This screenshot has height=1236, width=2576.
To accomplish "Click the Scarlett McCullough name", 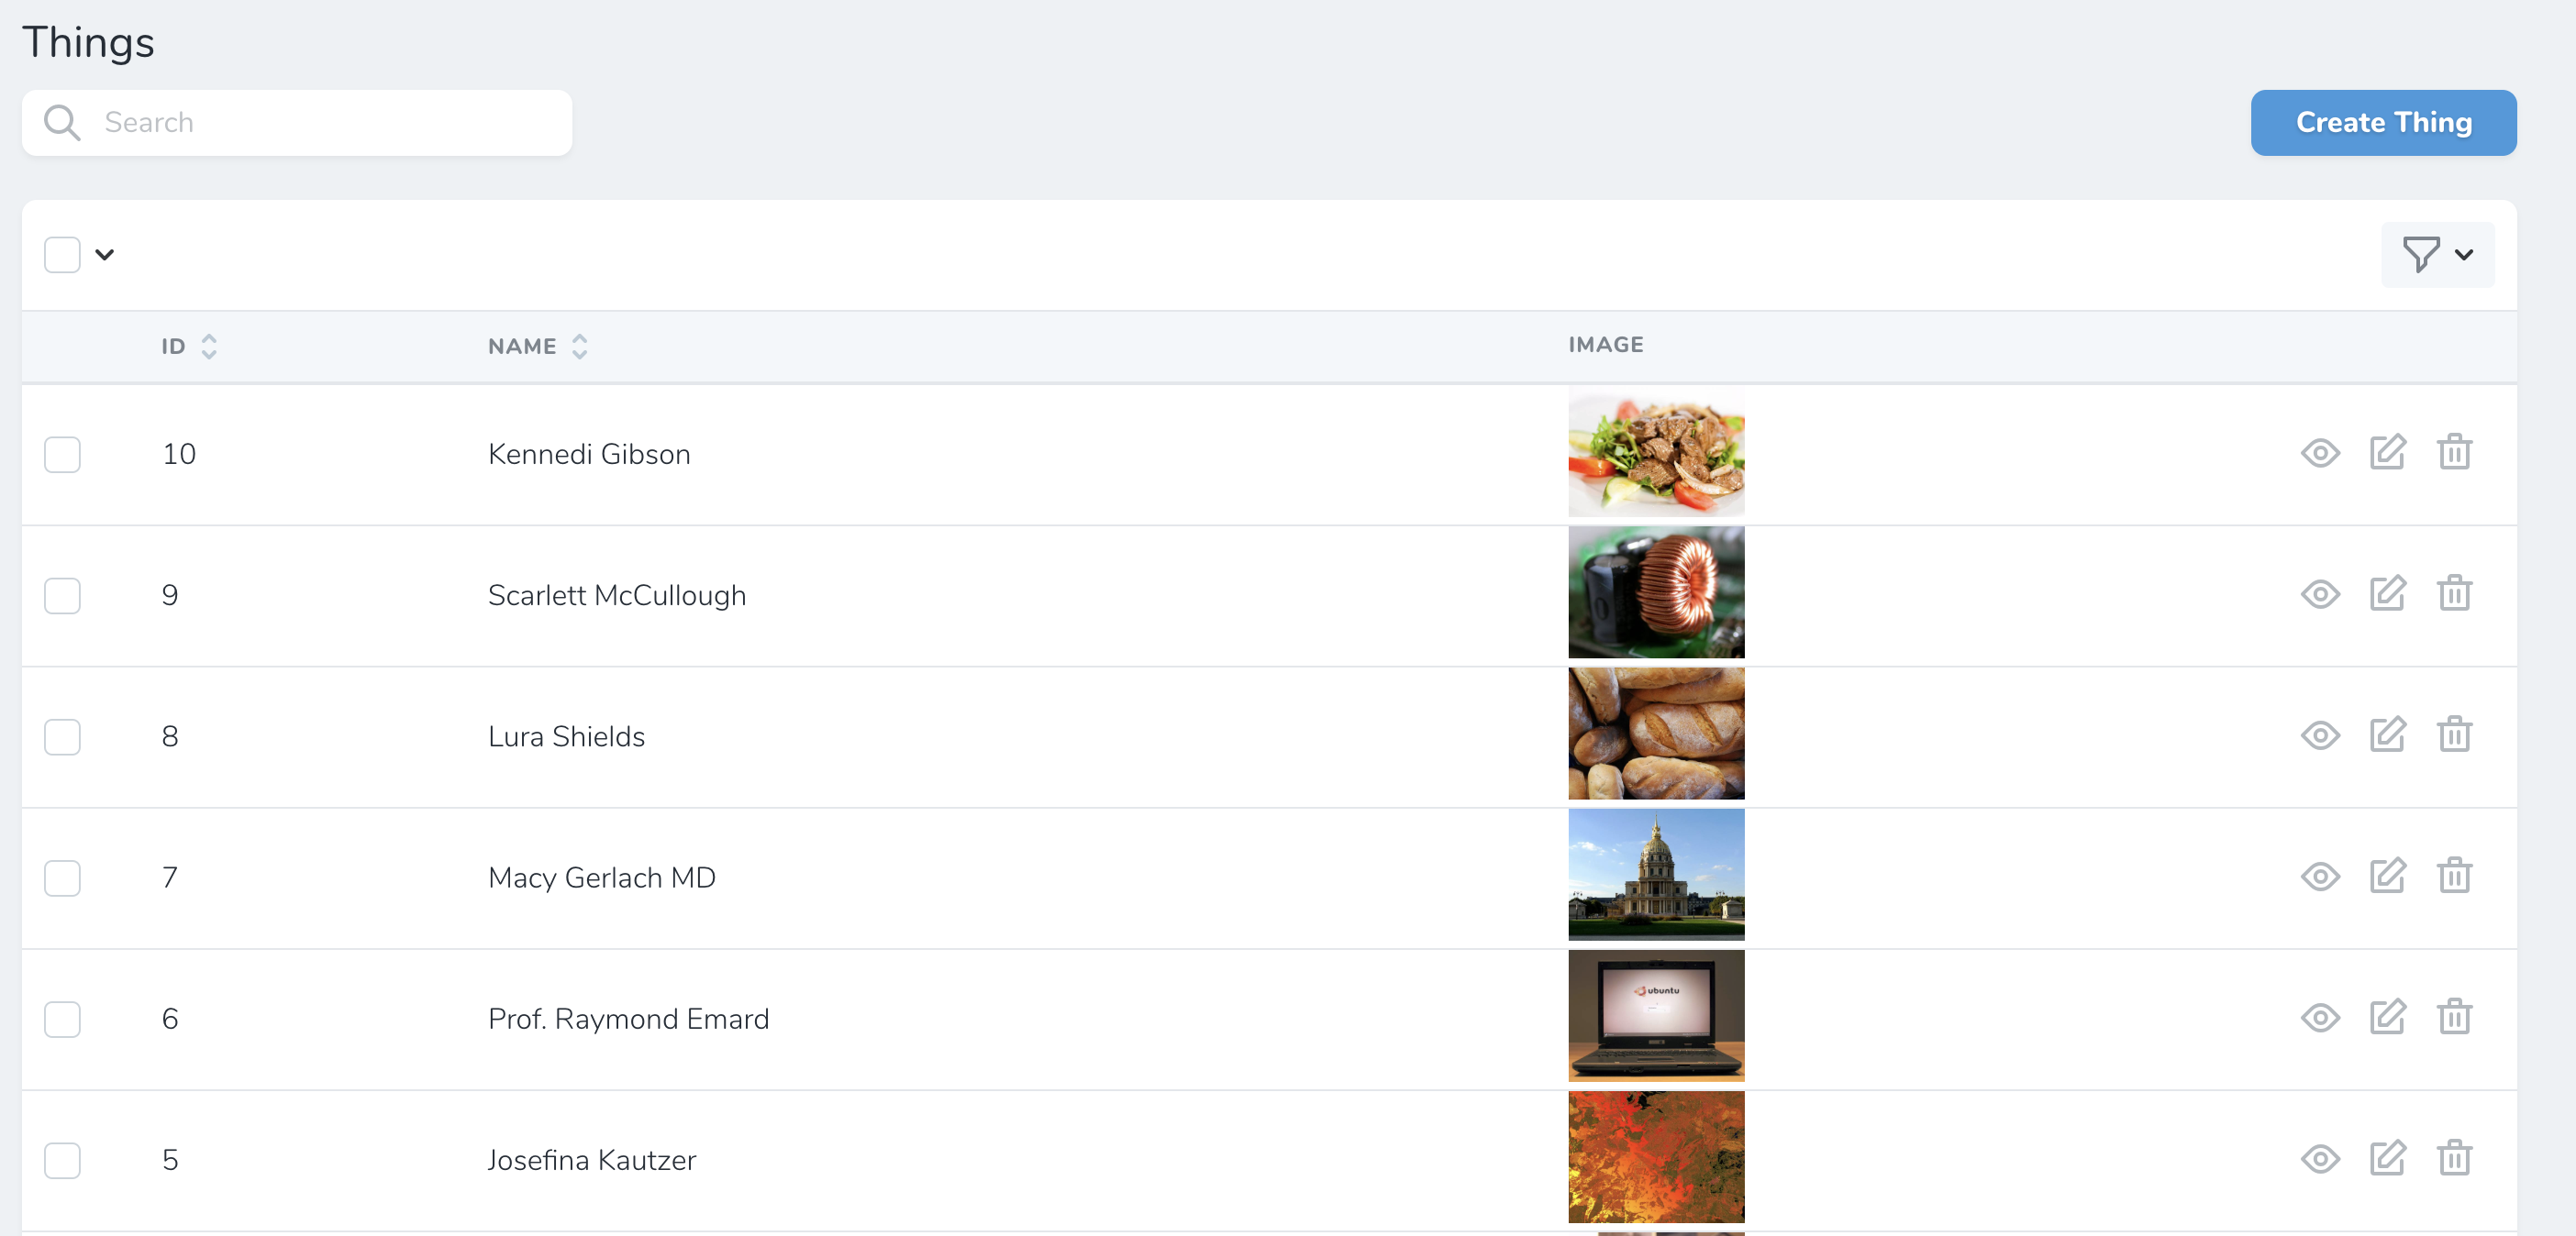I will click(x=616, y=595).
